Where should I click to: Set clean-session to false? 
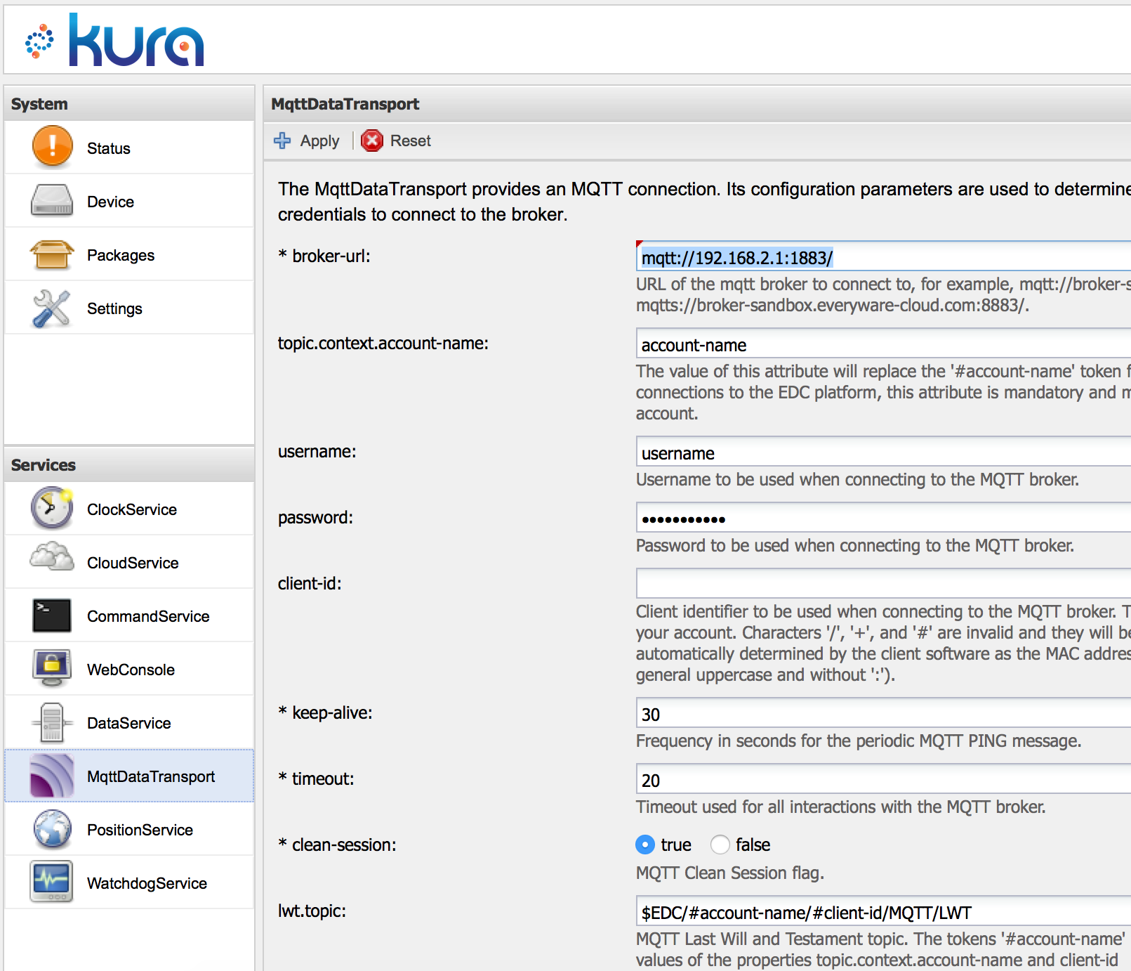[x=720, y=845]
